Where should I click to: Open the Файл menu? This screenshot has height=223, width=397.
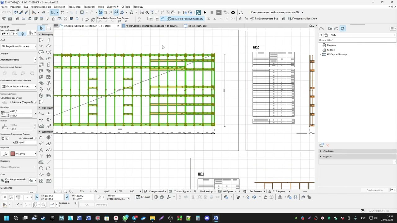pyautogui.click(x=4, y=7)
